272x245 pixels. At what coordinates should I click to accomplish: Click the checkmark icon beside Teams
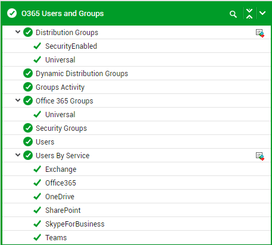[x=37, y=237]
